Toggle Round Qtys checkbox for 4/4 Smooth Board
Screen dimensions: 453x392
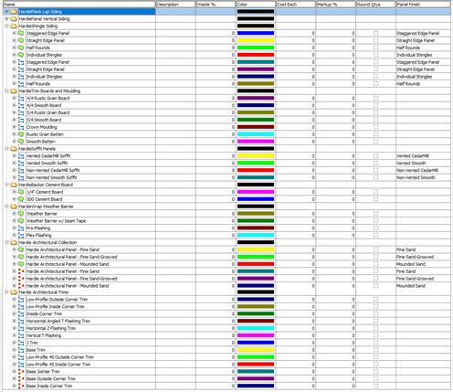tap(375, 105)
